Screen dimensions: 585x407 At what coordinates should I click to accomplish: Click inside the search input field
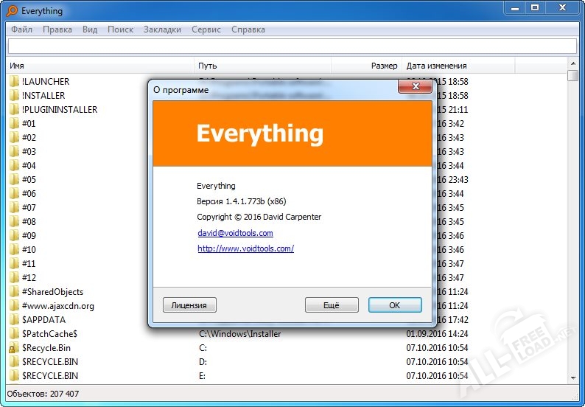(x=292, y=46)
